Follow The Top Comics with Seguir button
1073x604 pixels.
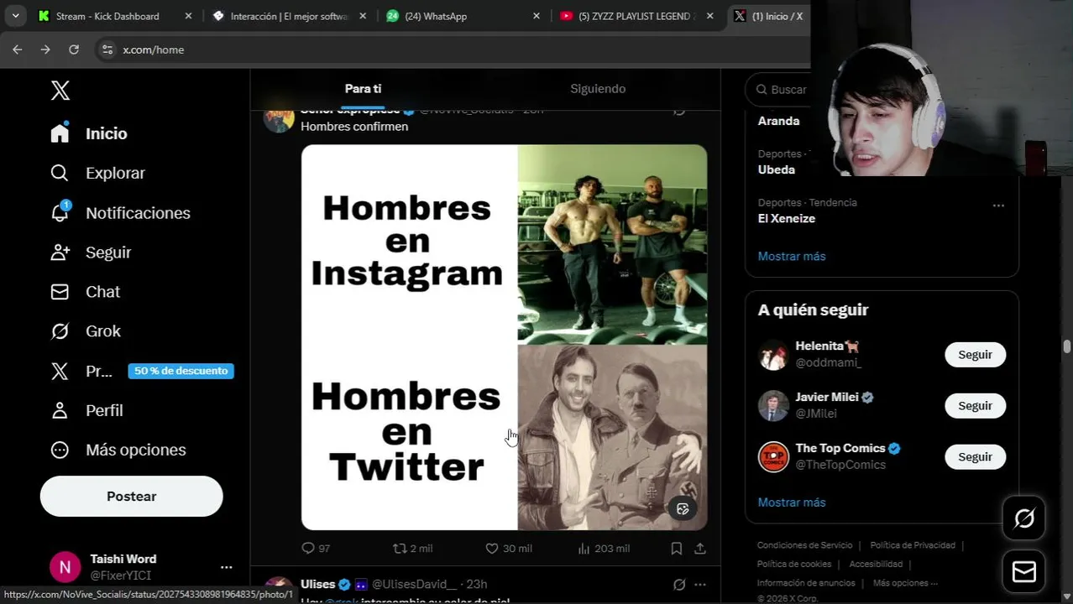point(975,457)
